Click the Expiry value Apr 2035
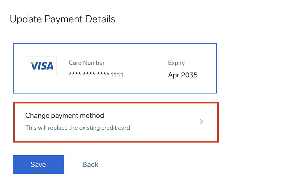 pos(183,75)
